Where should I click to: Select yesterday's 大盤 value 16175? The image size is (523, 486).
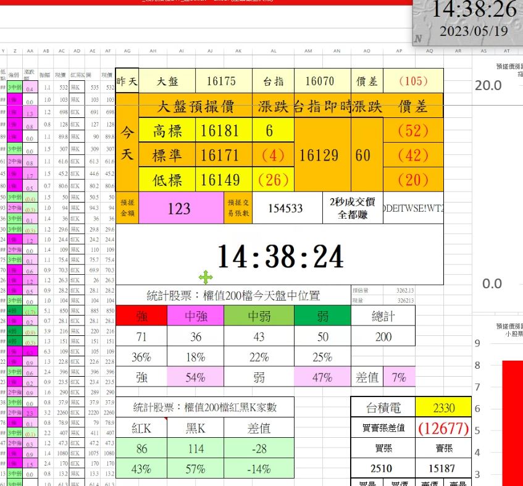(x=224, y=81)
